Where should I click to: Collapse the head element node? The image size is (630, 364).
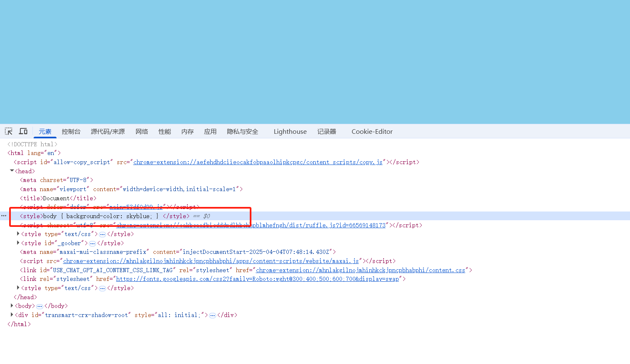tap(12, 171)
